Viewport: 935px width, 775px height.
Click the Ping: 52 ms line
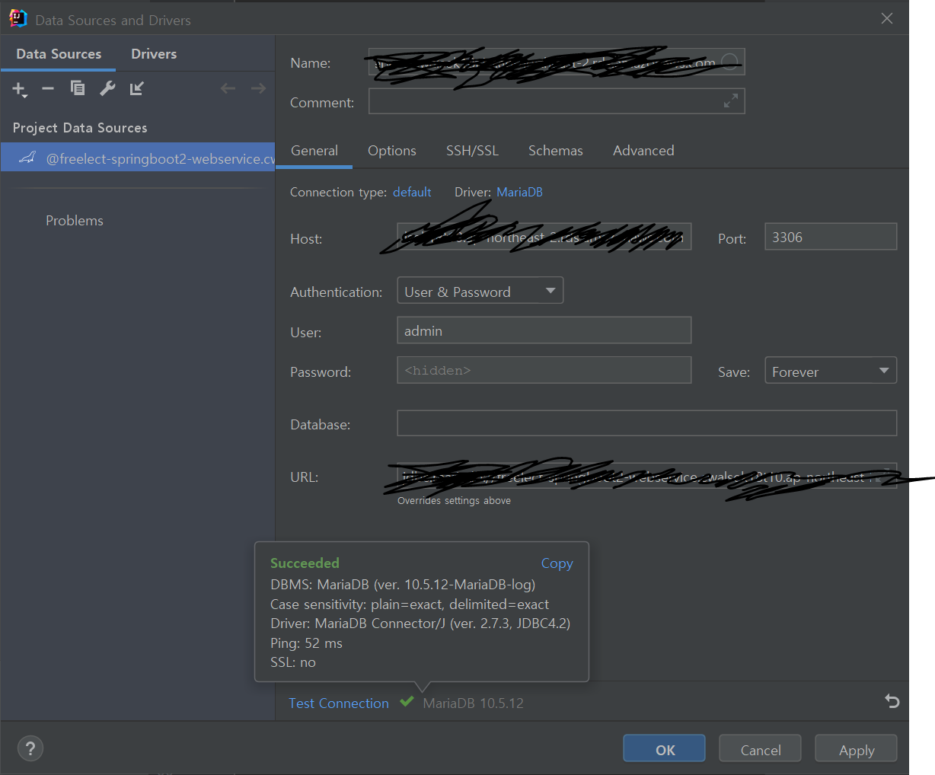point(306,643)
